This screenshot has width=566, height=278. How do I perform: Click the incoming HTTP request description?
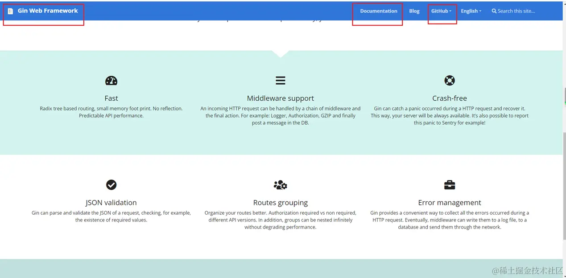281,115
